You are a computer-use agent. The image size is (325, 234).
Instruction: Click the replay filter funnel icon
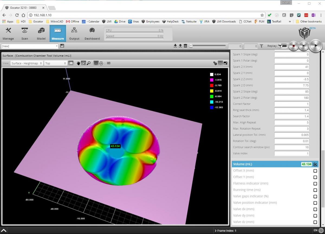[x=261, y=46]
